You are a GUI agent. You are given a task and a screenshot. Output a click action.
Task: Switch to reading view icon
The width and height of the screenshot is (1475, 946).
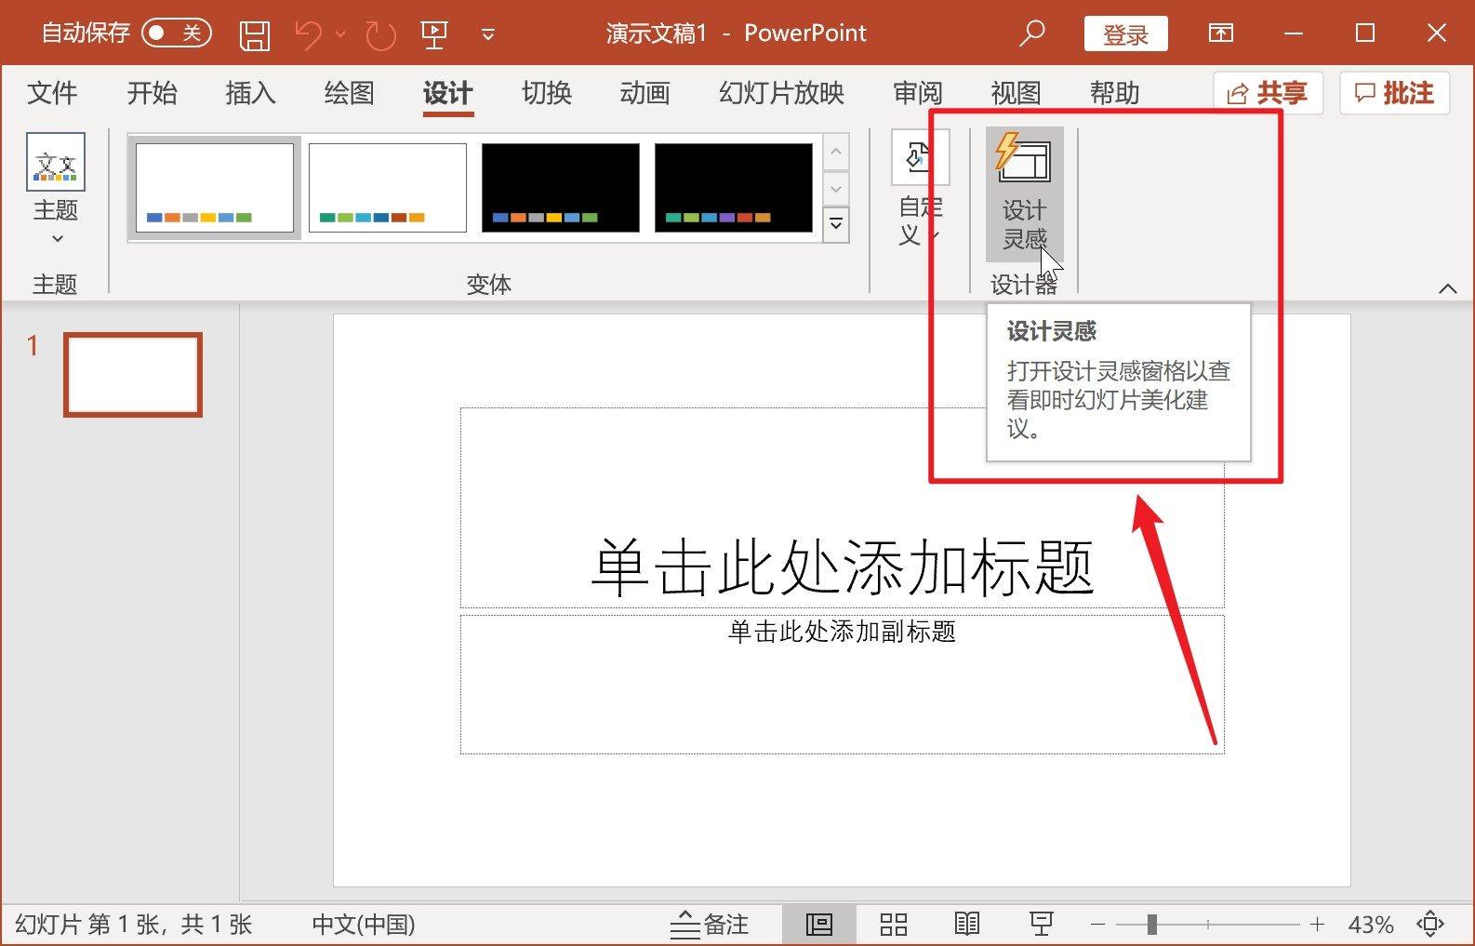point(967,924)
